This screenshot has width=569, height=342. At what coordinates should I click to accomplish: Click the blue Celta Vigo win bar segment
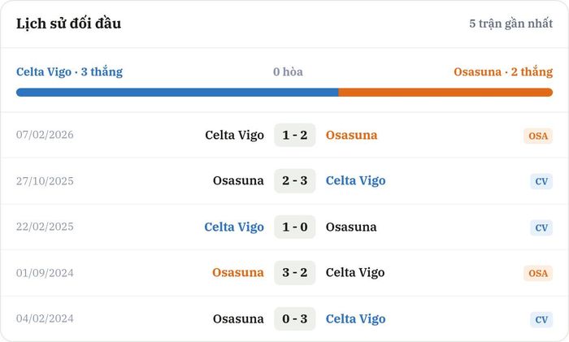(177, 92)
